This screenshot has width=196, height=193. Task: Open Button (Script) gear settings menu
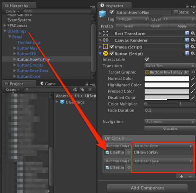pos(193,54)
